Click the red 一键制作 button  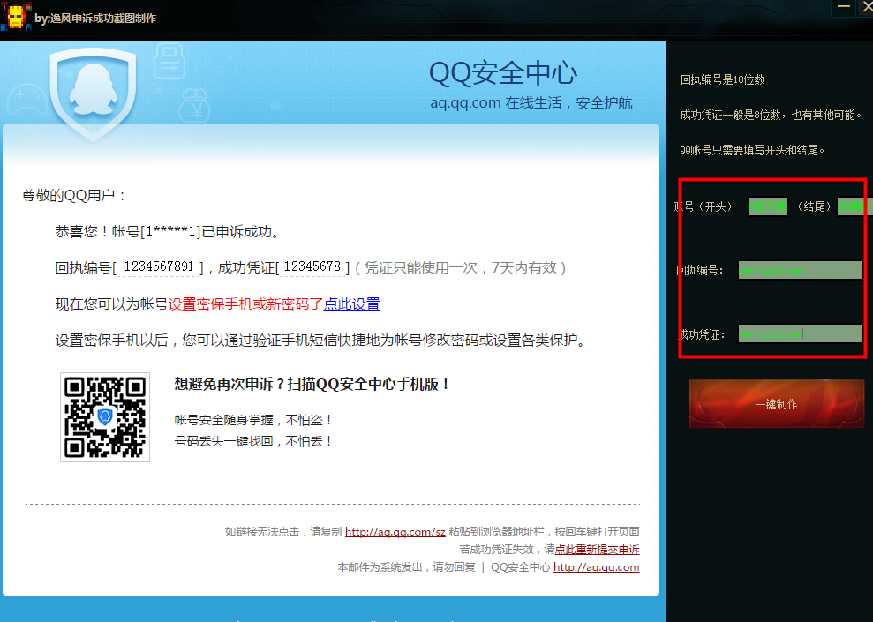pos(776,404)
